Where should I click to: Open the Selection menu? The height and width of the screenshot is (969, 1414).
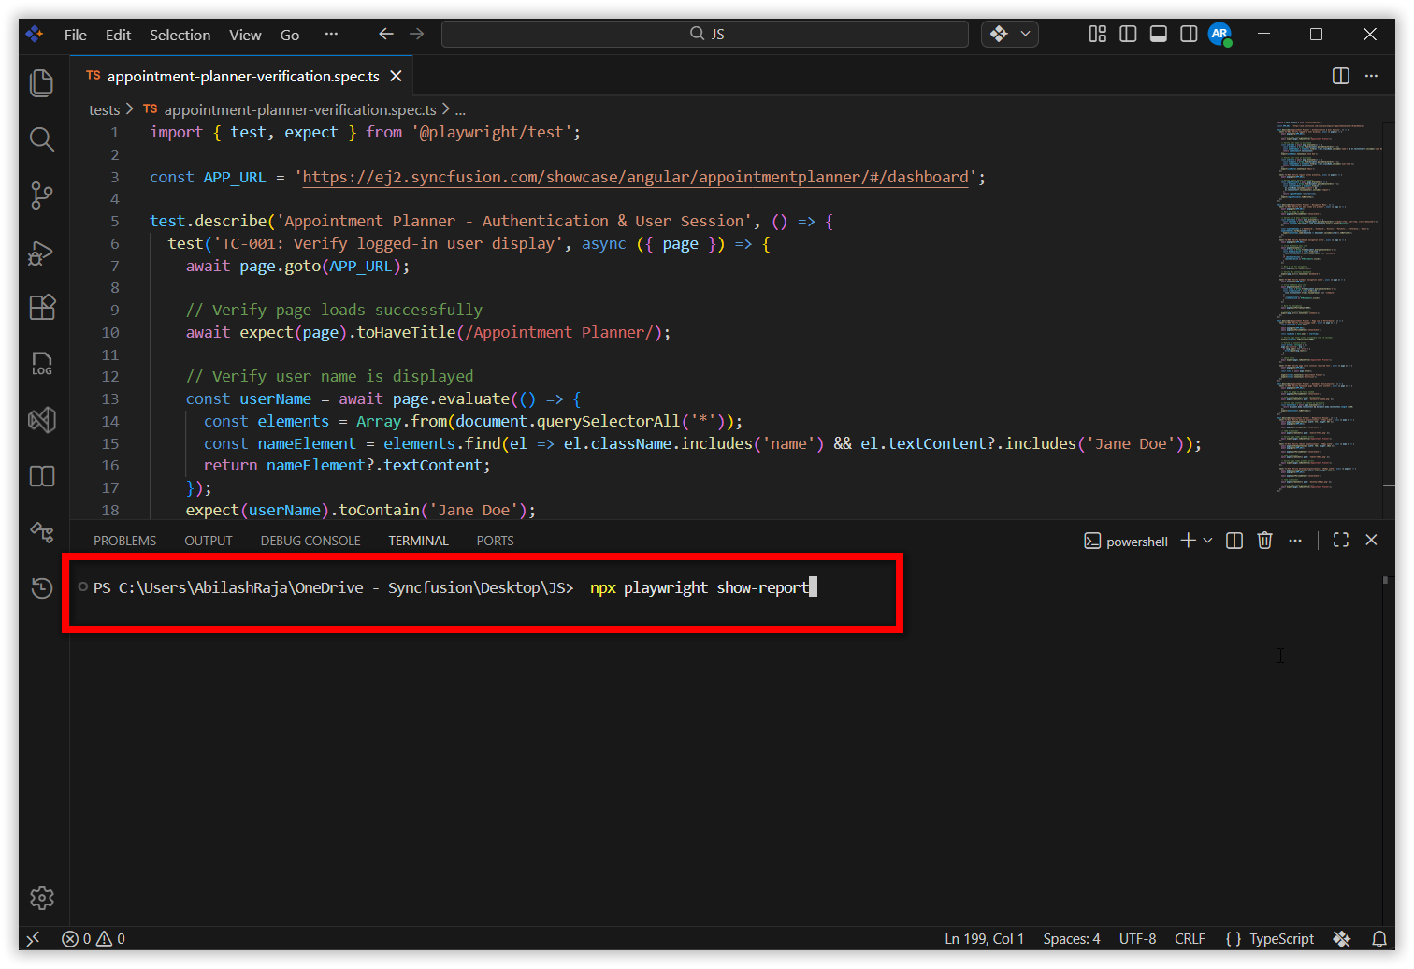click(x=180, y=35)
